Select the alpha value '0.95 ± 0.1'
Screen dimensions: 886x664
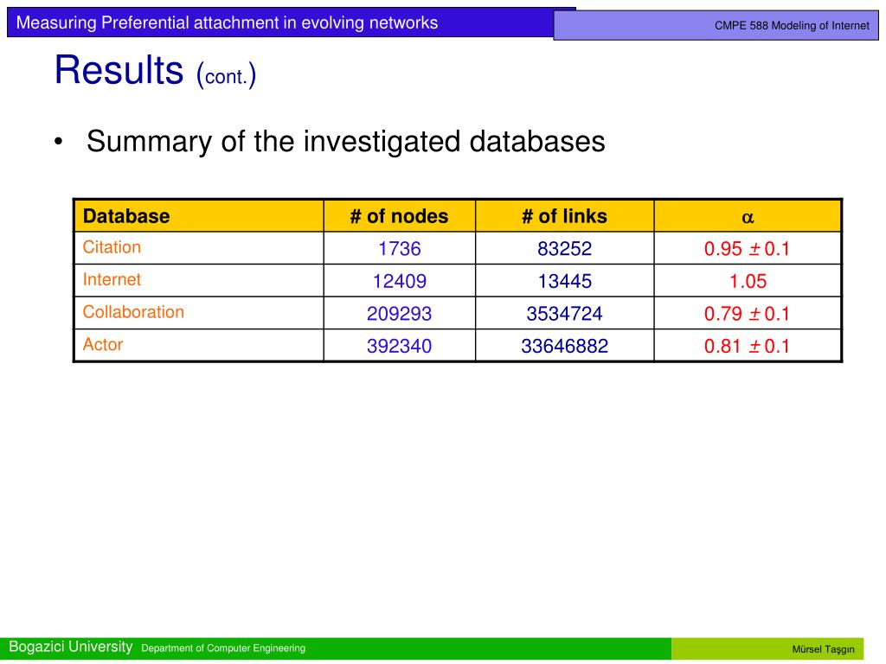(x=747, y=249)
